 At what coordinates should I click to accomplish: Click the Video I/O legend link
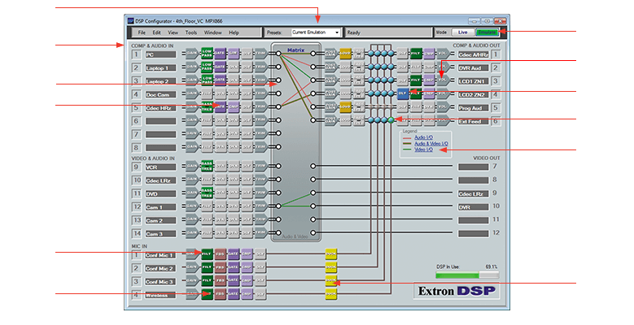point(423,149)
